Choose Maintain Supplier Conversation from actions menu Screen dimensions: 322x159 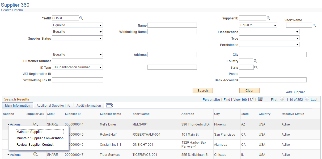tap(40, 138)
